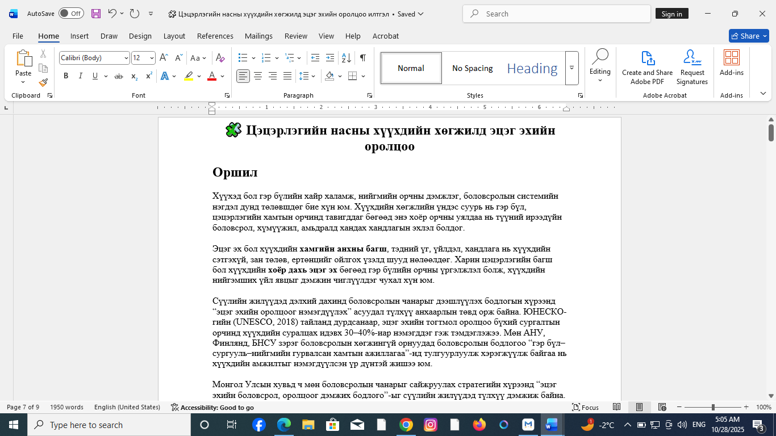Click the Sort icon in Paragraph group
The width and height of the screenshot is (776, 436).
346,57
